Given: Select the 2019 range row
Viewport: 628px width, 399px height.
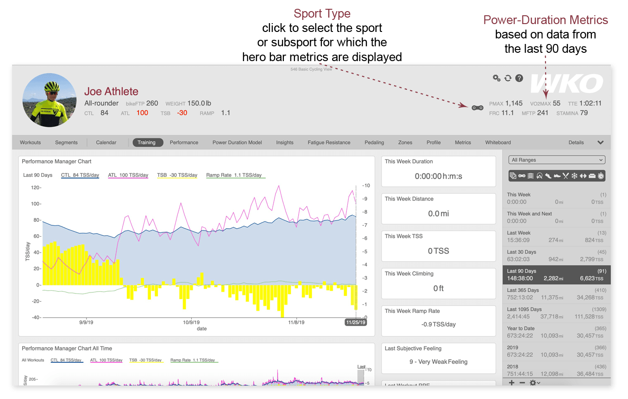Looking at the screenshot, I should [x=556, y=351].
